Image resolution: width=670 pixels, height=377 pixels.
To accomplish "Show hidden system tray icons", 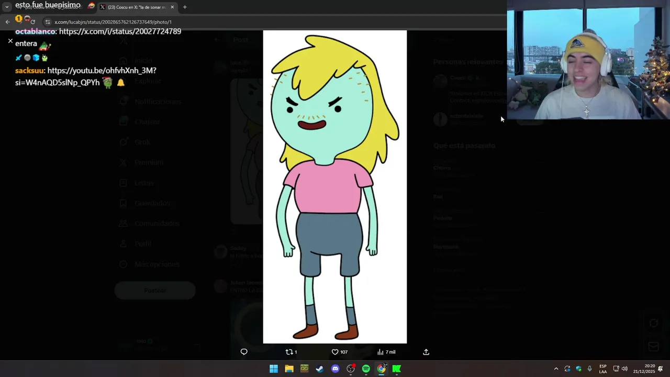I will click(556, 369).
